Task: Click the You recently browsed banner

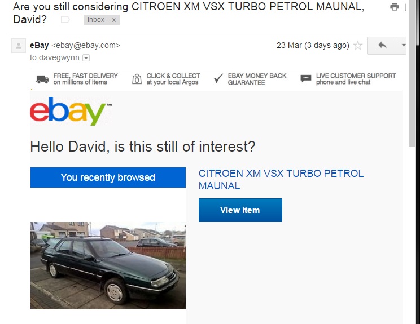Action: pos(108,177)
